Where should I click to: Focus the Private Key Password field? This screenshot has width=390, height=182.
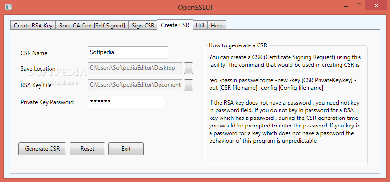pyautogui.click(x=126, y=102)
